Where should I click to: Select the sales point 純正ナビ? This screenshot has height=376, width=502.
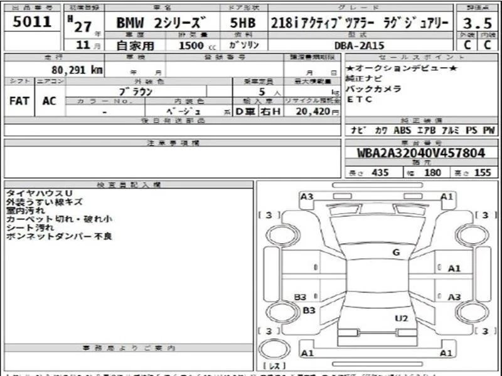click(x=364, y=78)
